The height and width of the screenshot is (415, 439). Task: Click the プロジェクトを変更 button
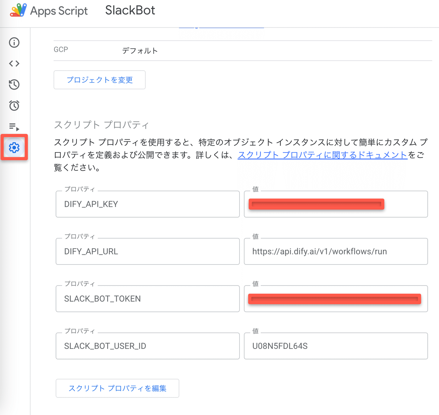pos(100,80)
